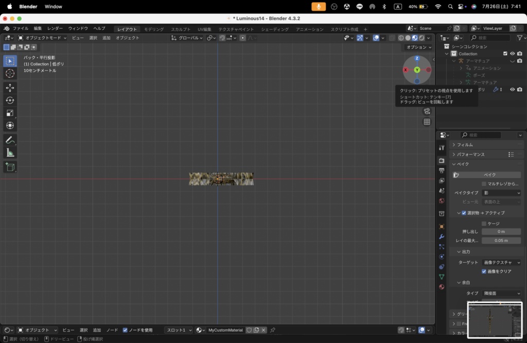Viewport: 527px width, 343px height.
Task: Switch to camera view icon in viewport
Action: click(x=427, y=111)
